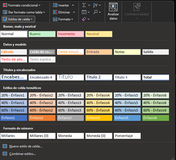The image size is (176, 160).
Task: Apply Texto de advertencia style
Action: (14, 59)
